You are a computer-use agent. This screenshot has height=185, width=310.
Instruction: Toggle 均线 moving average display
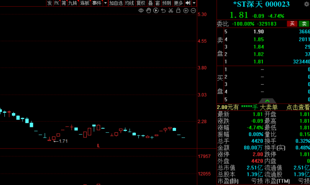tap(130, 3)
